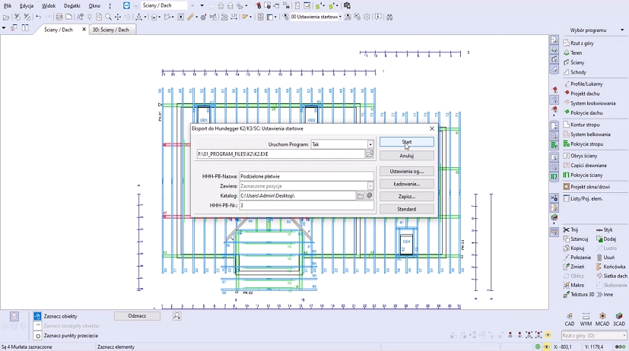Enable Zaznacz punkty przecięcia mode
The image size is (629, 351).
click(37, 335)
